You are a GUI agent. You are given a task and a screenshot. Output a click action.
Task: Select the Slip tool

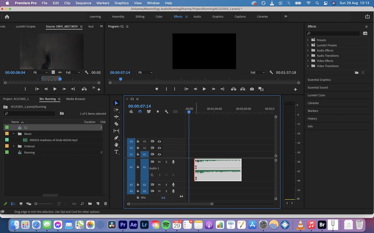[116, 131]
